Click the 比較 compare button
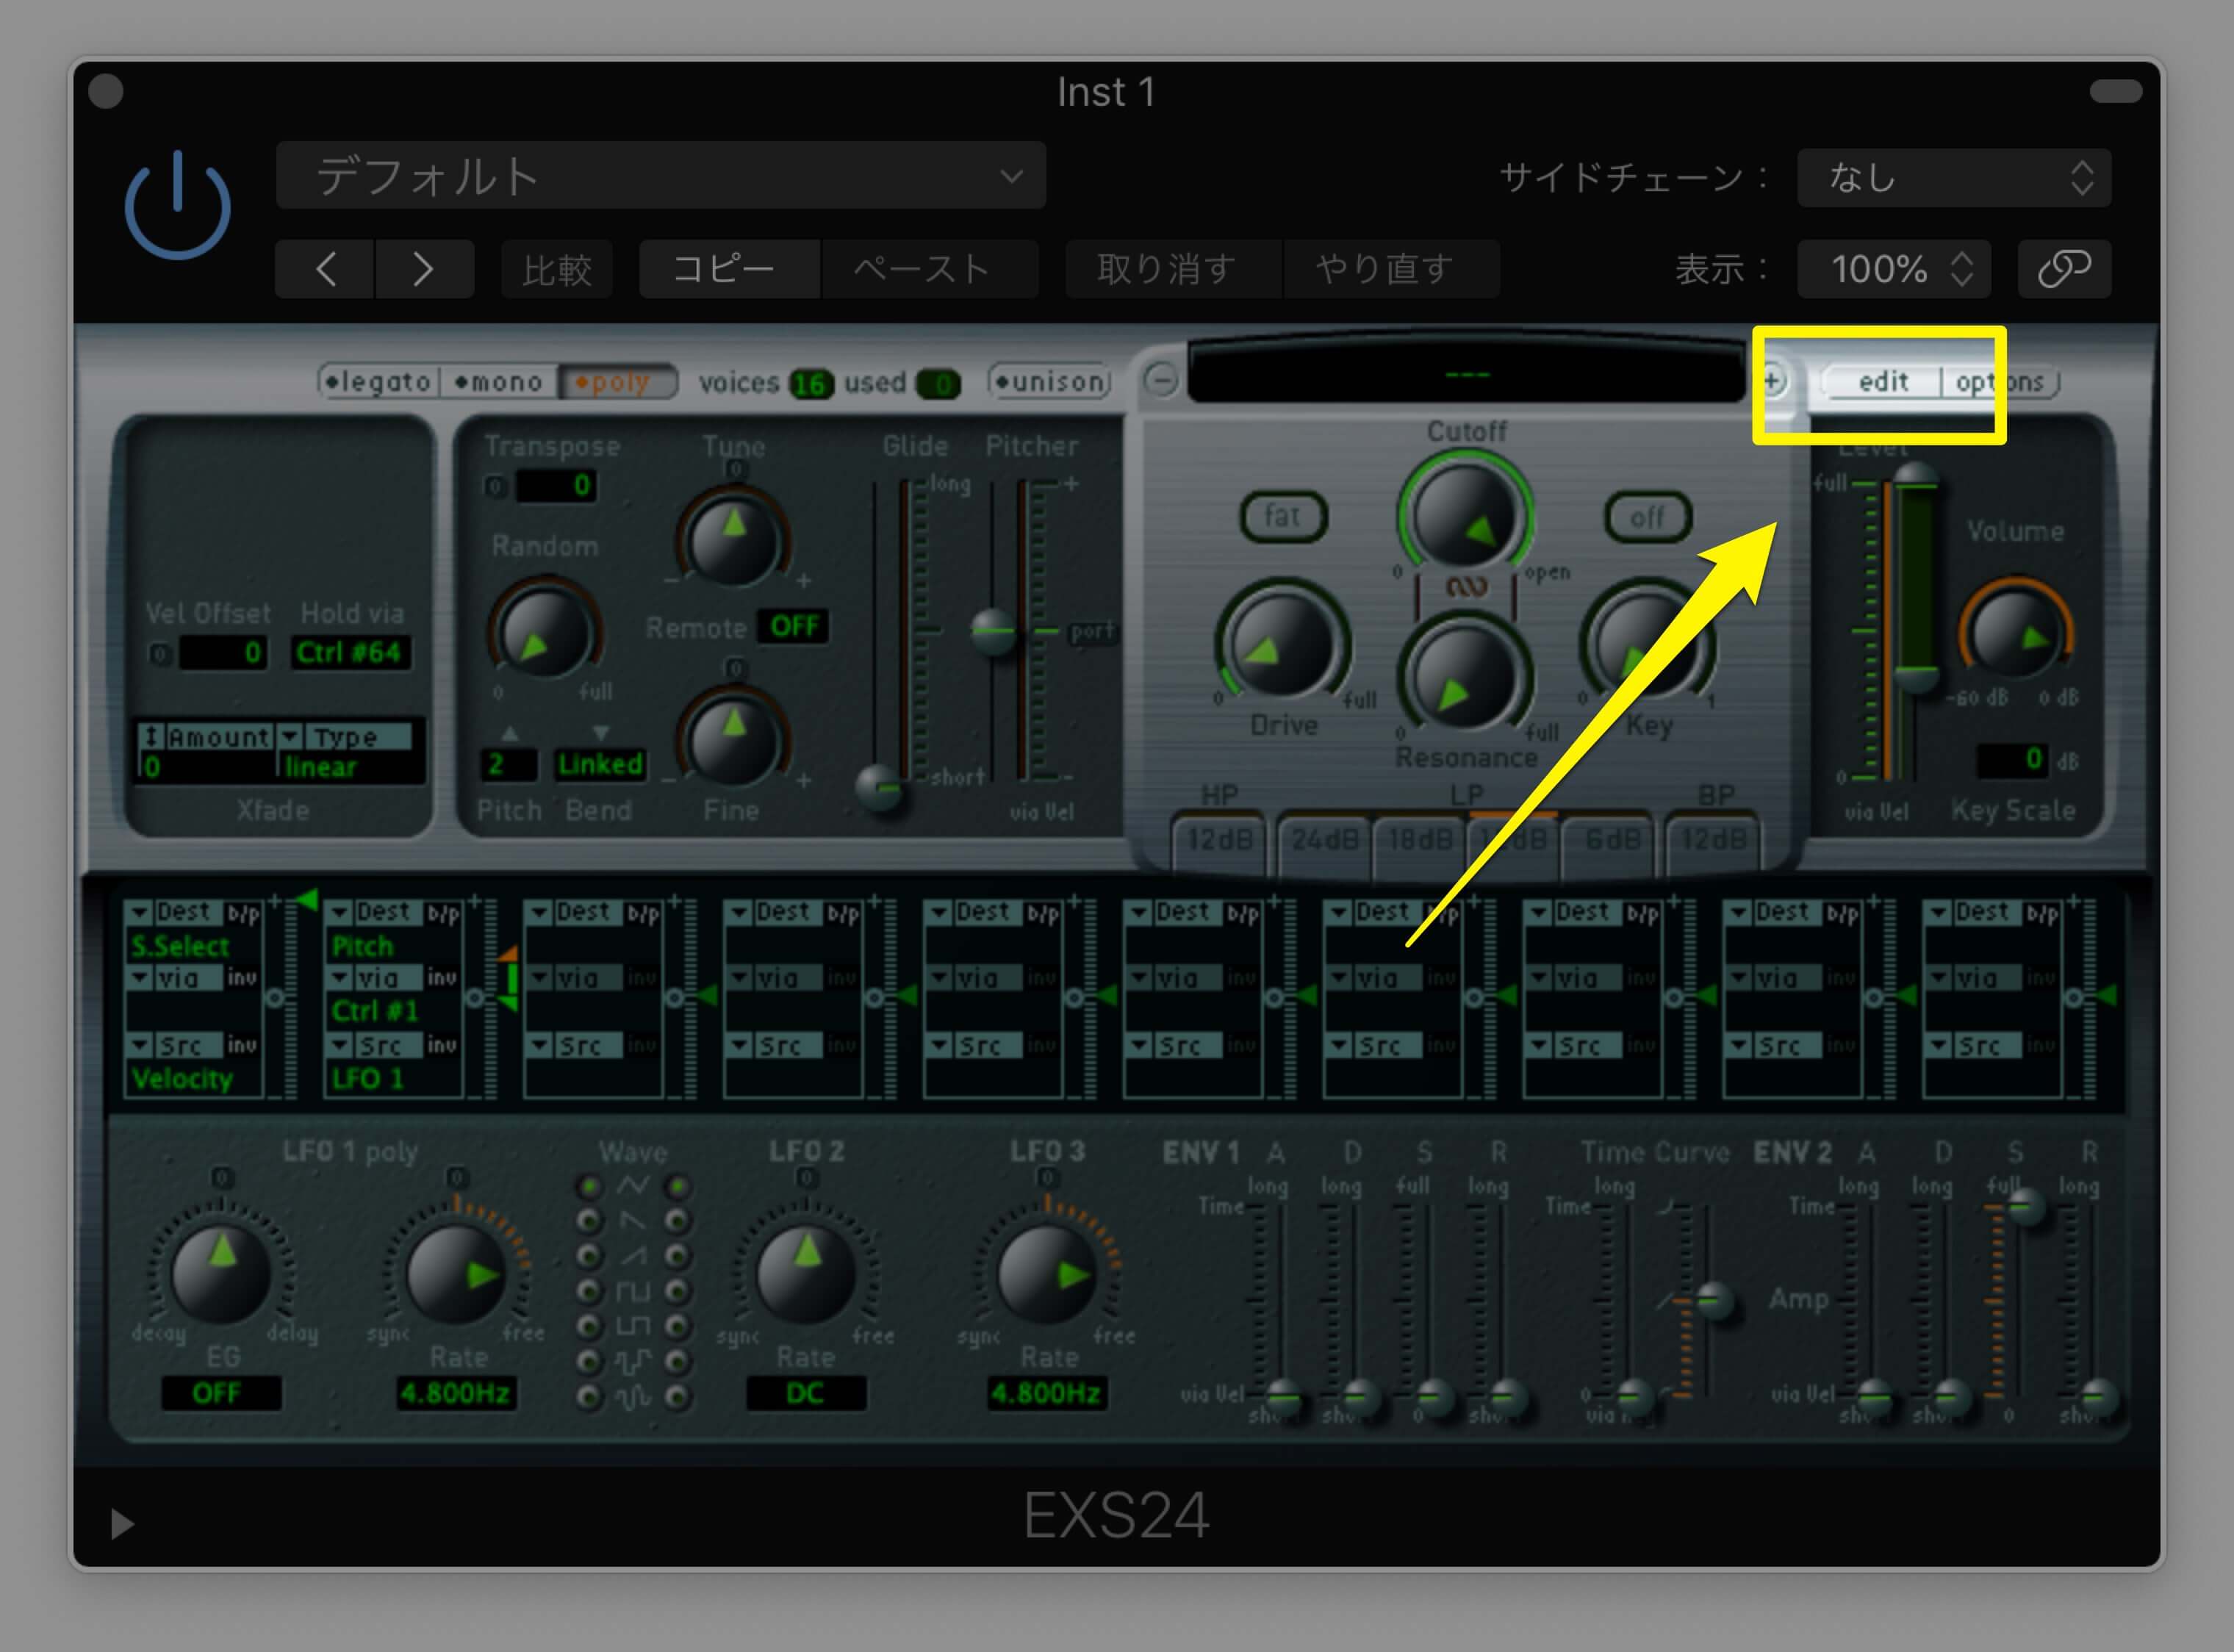 coord(557,268)
